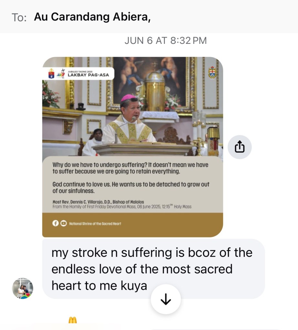
Task: Select recipient name Au Carandang Abiera
Action: tap(92, 17)
